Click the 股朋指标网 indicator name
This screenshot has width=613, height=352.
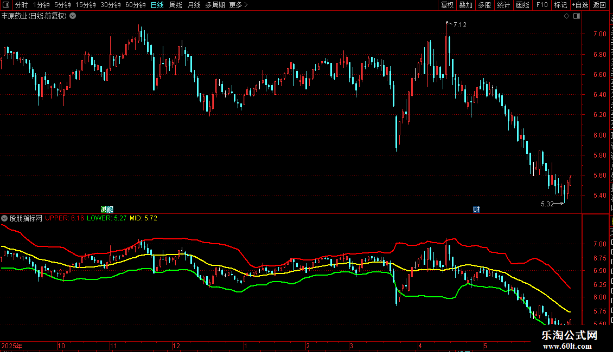click(x=26, y=218)
